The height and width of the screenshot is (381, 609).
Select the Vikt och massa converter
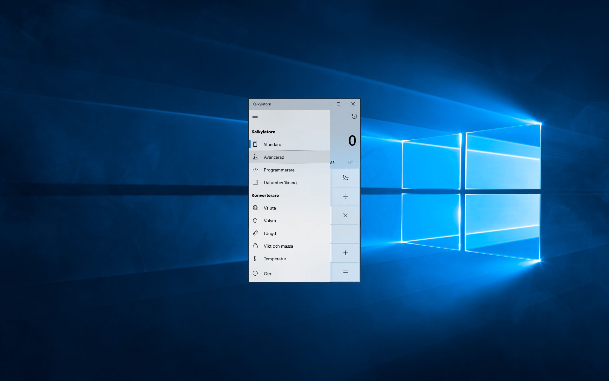click(x=278, y=246)
